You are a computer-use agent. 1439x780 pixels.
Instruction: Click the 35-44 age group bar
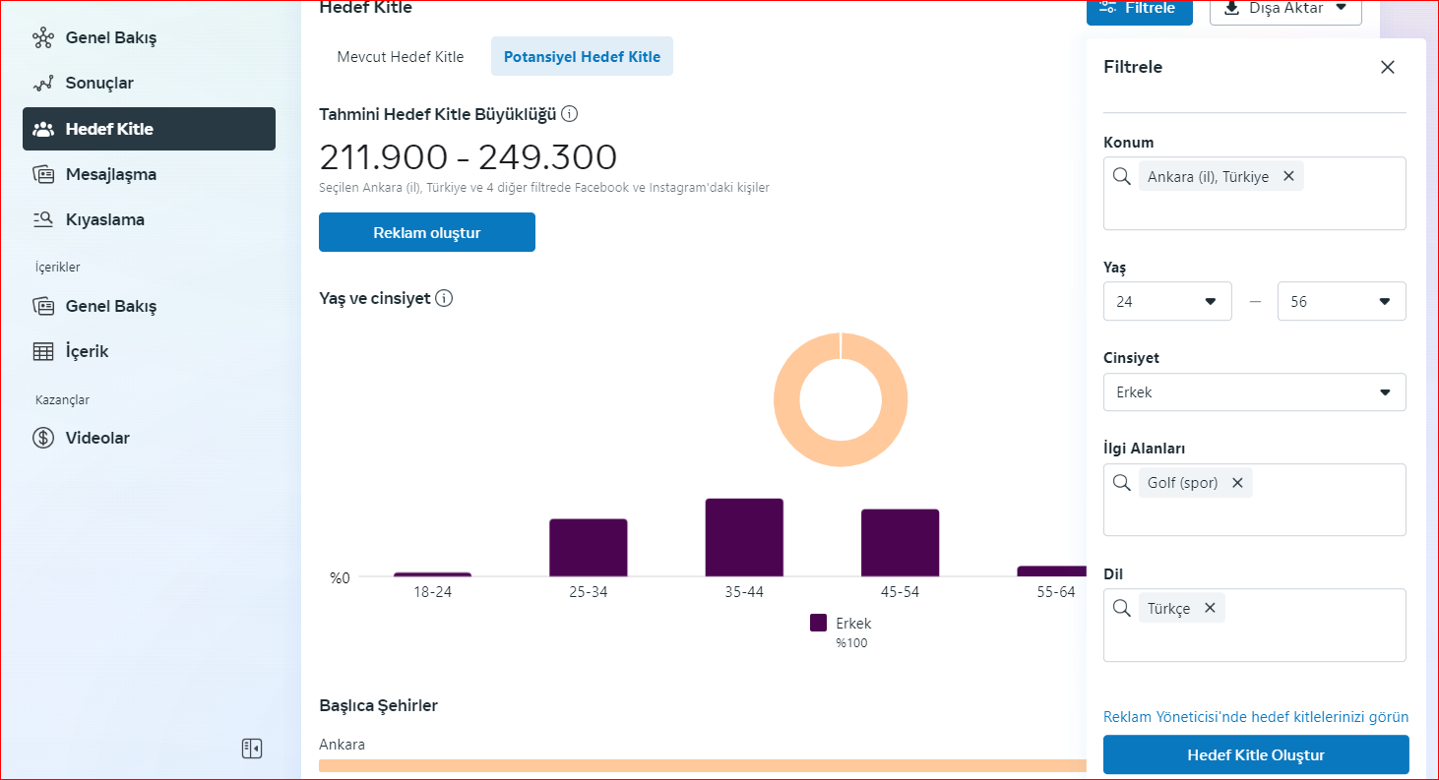744,537
